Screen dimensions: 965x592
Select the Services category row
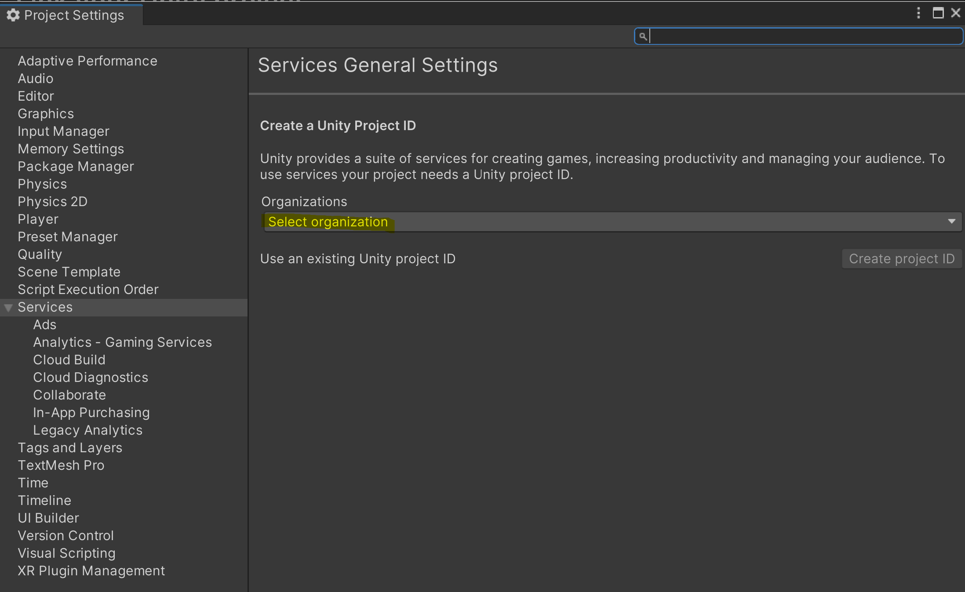[x=124, y=307]
